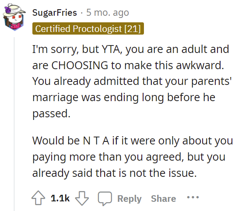The width and height of the screenshot is (238, 211).
Task: Open the SugarFries username profile link
Action: [x=55, y=12]
